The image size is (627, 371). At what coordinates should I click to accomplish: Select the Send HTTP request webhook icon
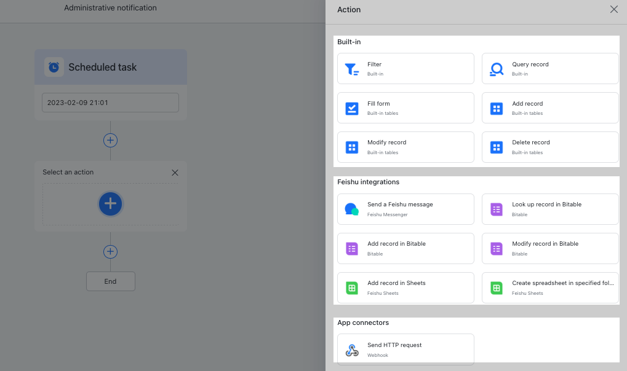tap(352, 349)
